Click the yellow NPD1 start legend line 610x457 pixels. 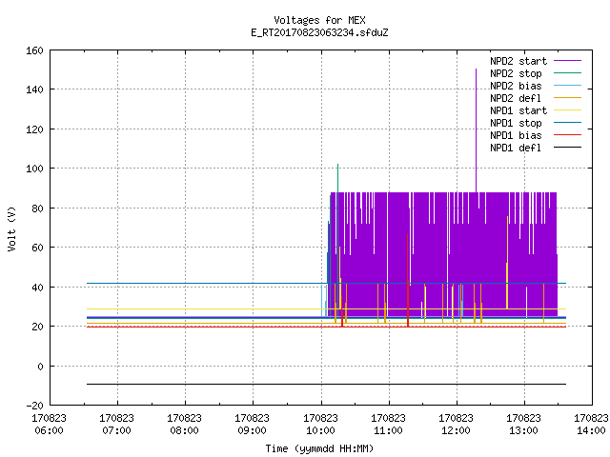[567, 110]
